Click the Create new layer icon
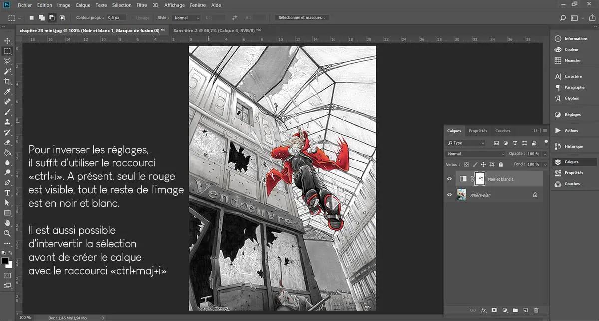Viewport: 599px width, 321px height. [x=526, y=310]
